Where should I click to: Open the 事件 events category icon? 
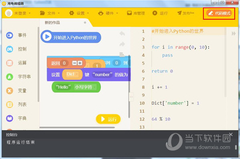pyautogui.click(x=10, y=35)
